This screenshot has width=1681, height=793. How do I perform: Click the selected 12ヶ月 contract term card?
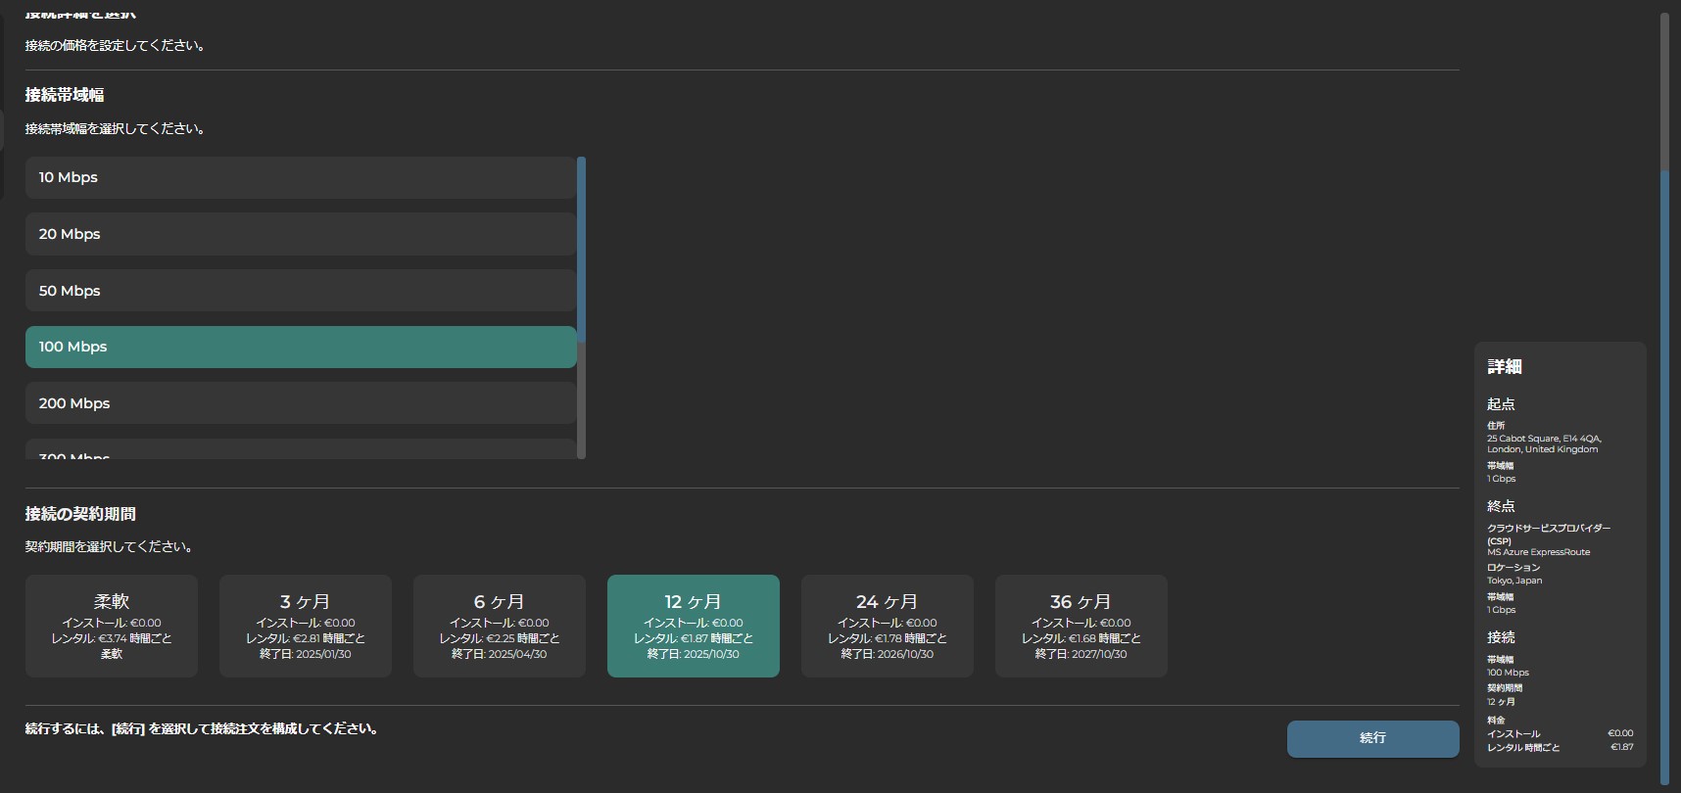click(x=694, y=626)
